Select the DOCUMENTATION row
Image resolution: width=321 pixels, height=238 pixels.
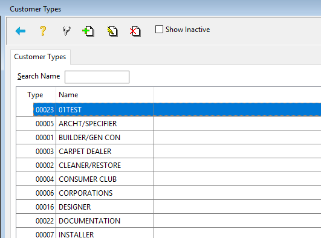[x=169, y=221]
